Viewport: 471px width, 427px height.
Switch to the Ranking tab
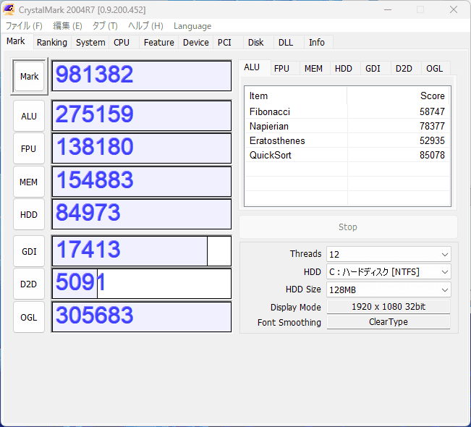point(52,43)
